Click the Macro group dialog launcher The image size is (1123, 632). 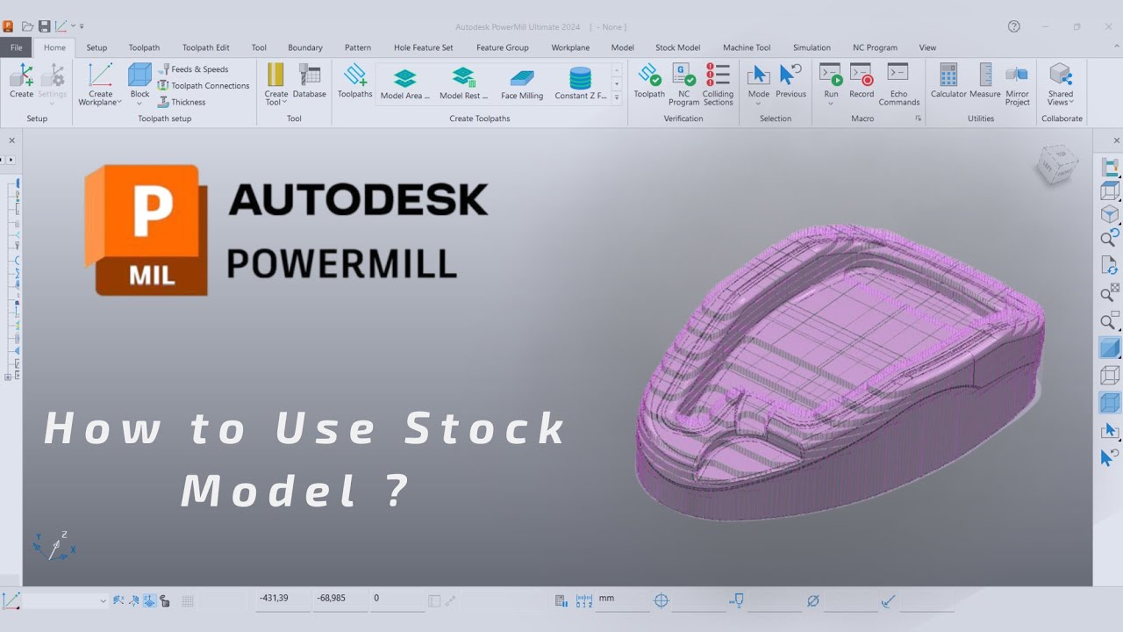click(919, 118)
